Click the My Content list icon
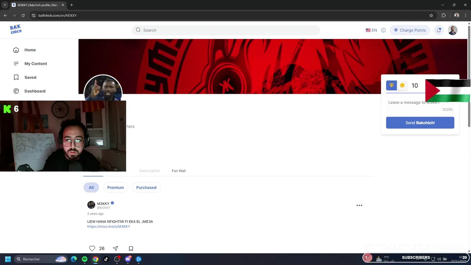Screen dimensions: 471x265 [x=16, y=64]
